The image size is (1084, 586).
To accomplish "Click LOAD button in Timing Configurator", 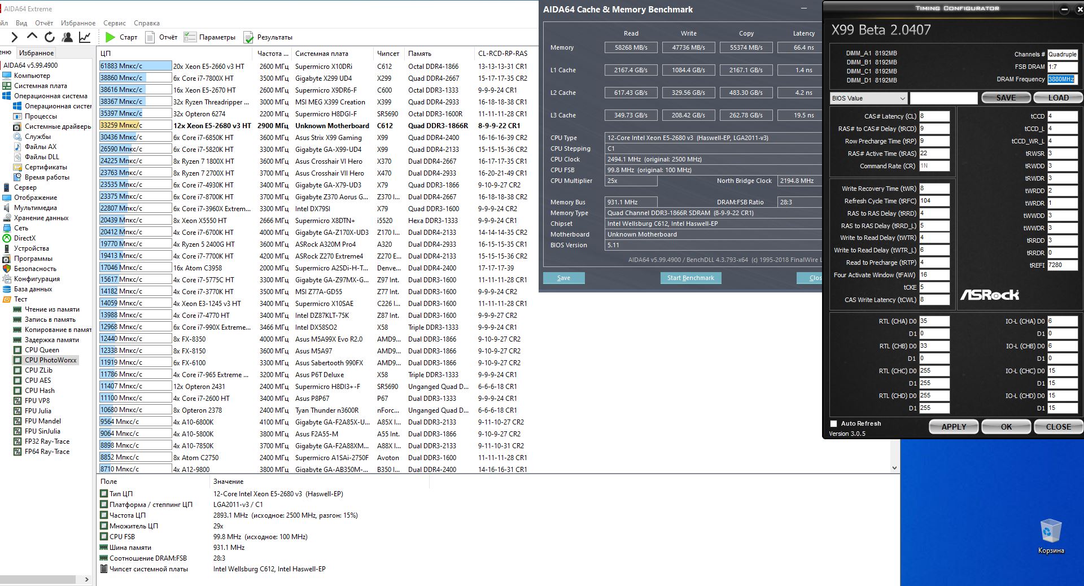I will pyautogui.click(x=1058, y=98).
